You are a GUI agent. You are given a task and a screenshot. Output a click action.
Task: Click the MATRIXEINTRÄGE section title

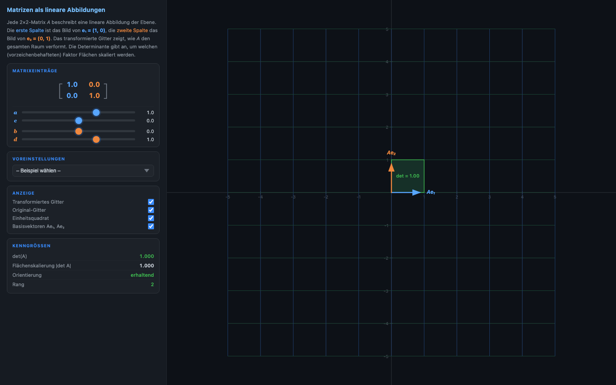coord(35,71)
